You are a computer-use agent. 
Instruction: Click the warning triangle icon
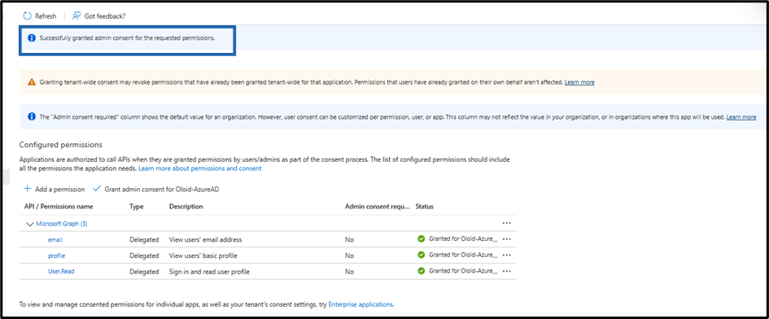[x=32, y=82]
